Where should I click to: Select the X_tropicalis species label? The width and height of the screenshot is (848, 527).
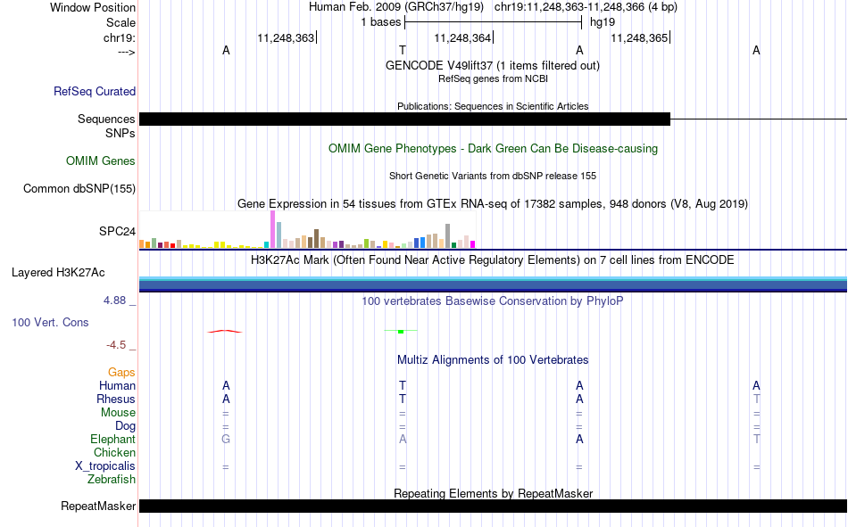pyautogui.click(x=105, y=466)
